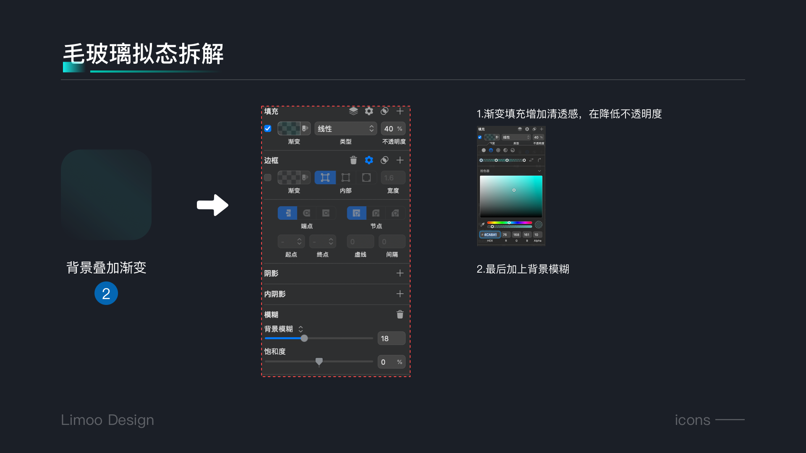Delete border with the 边框 trash icon
806x453 pixels.
pos(353,160)
